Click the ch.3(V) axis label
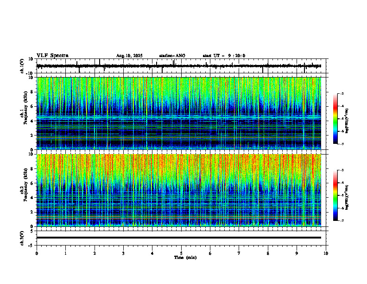The image size is (367, 284). pos(22,238)
